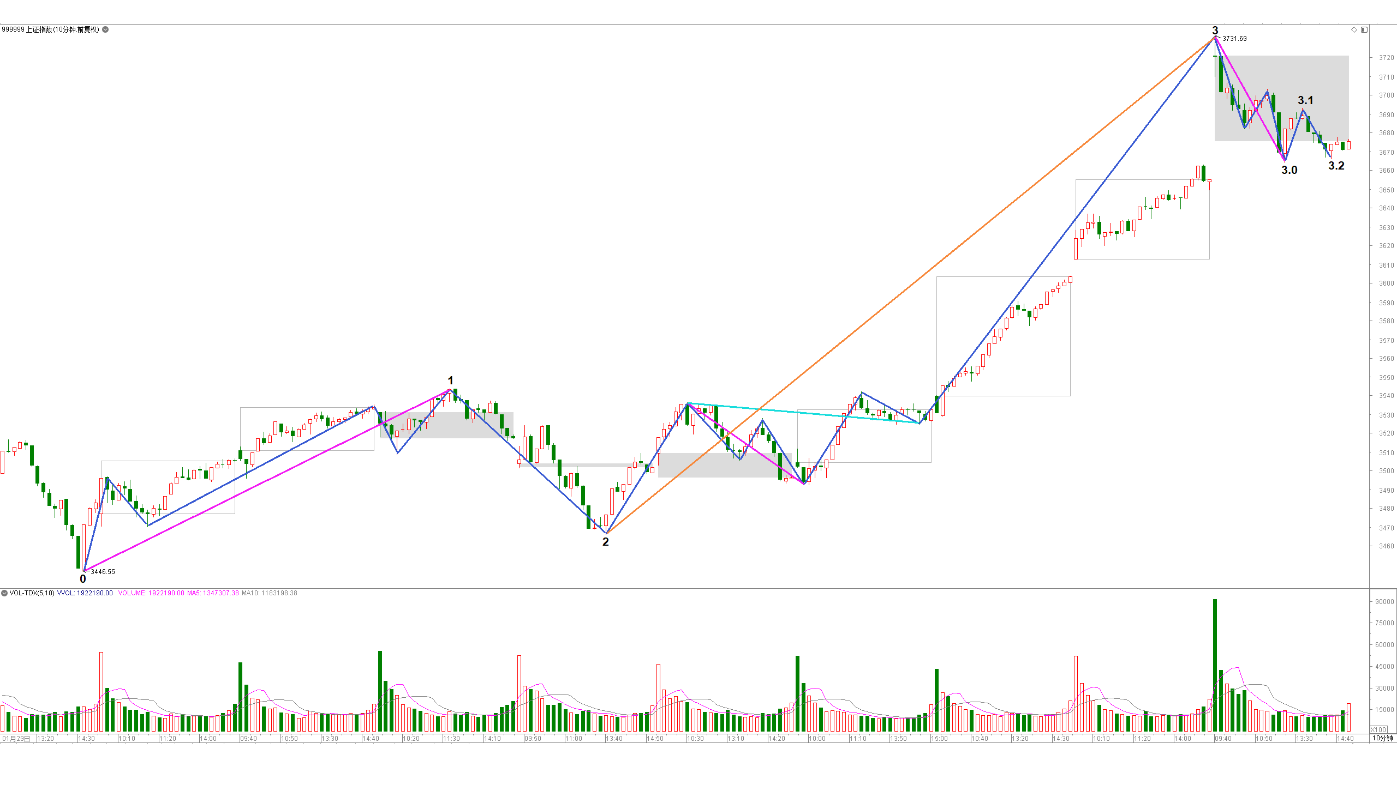The width and height of the screenshot is (1397, 785).
Task: Click the 999999 上证指数 chart title text
Action: click(50, 29)
